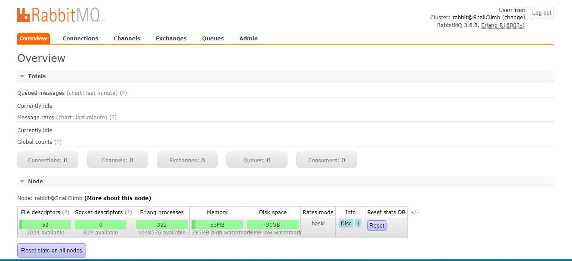The width and height of the screenshot is (572, 261).
Task: Click the RabbitMQ logo
Action: (x=61, y=15)
